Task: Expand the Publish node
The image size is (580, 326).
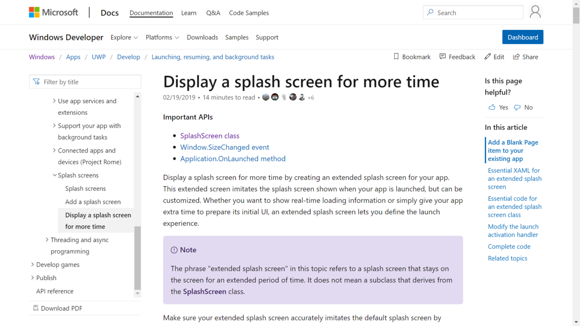Action: click(x=32, y=278)
